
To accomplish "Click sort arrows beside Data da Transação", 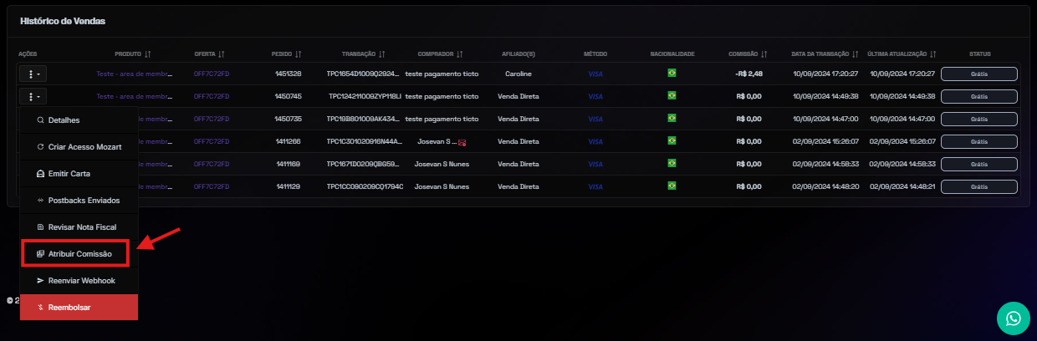I will [856, 54].
